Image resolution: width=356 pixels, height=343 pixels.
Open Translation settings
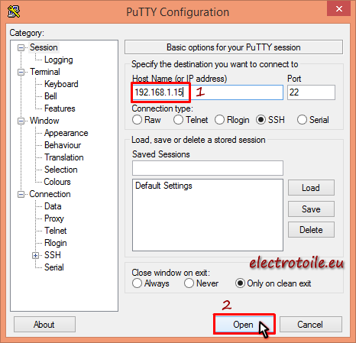pyautogui.click(x=64, y=157)
